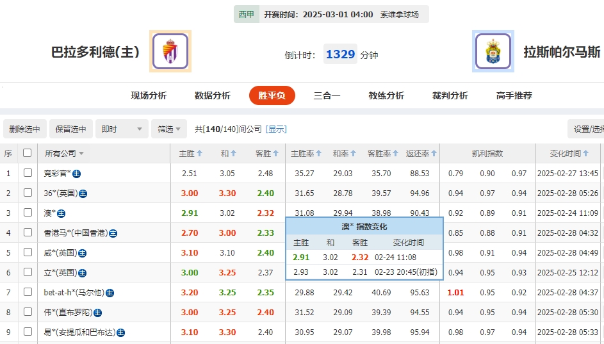604x344 pixels.
Task: Toggle the select-all checkbox in table header
Action: point(28,153)
